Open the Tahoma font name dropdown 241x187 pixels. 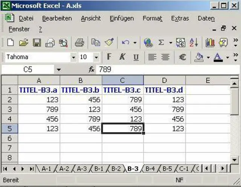click(x=73, y=58)
